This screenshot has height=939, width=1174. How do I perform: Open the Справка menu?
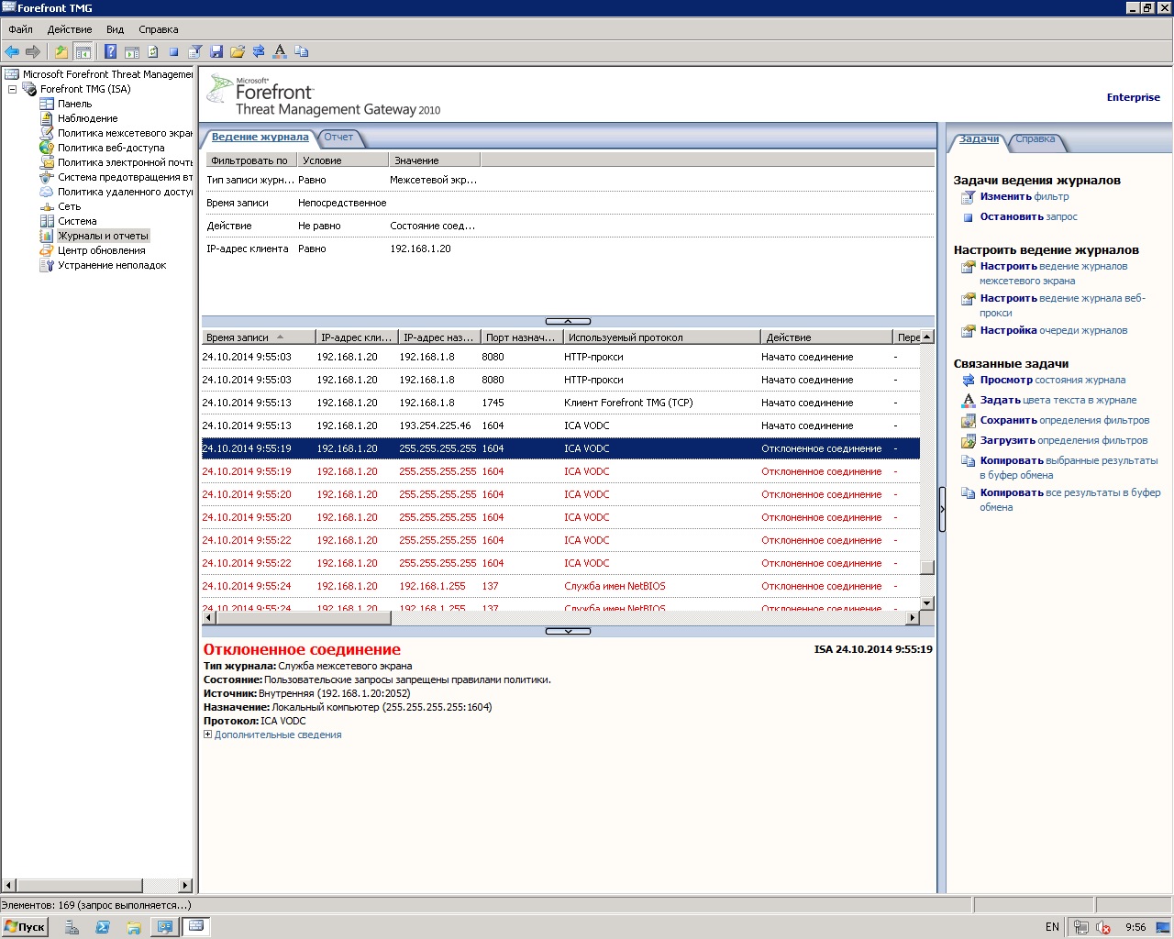(x=159, y=29)
